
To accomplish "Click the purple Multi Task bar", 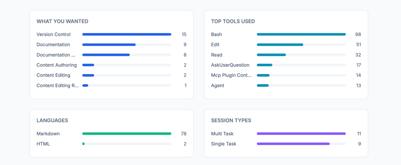I will coord(301,134).
